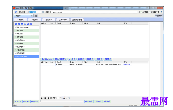Viewport: 173px width, 110px height.
Task: Click 加入播放列表 button
Action: click(x=47, y=59)
